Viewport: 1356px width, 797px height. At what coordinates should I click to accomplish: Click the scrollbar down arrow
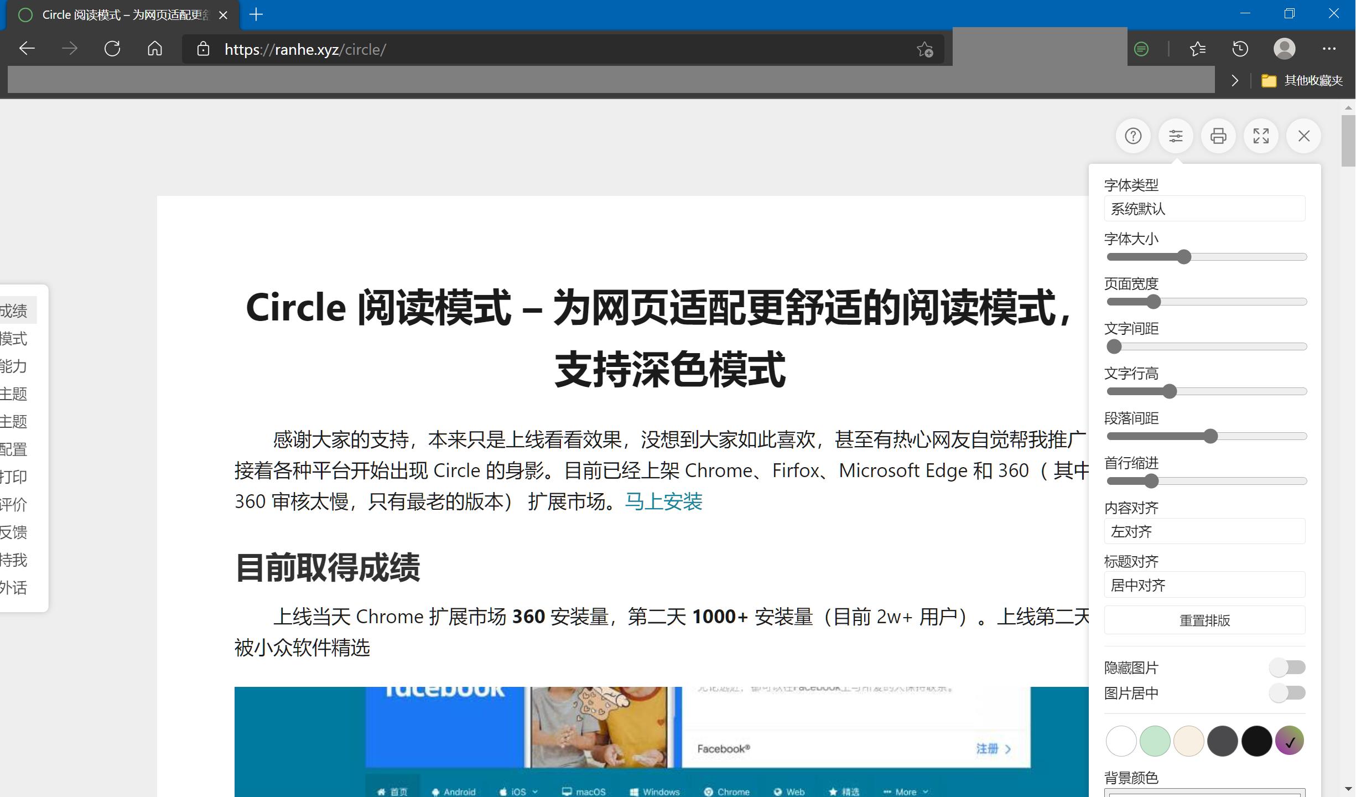1348,789
